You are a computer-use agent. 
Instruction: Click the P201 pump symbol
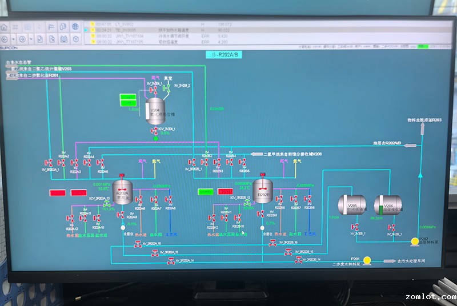(367, 261)
